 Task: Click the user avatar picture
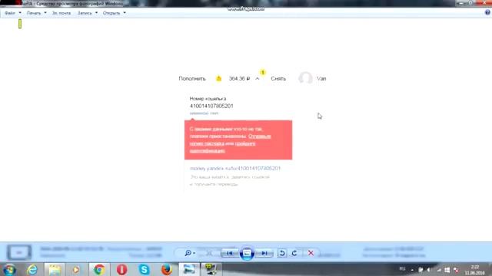point(305,78)
